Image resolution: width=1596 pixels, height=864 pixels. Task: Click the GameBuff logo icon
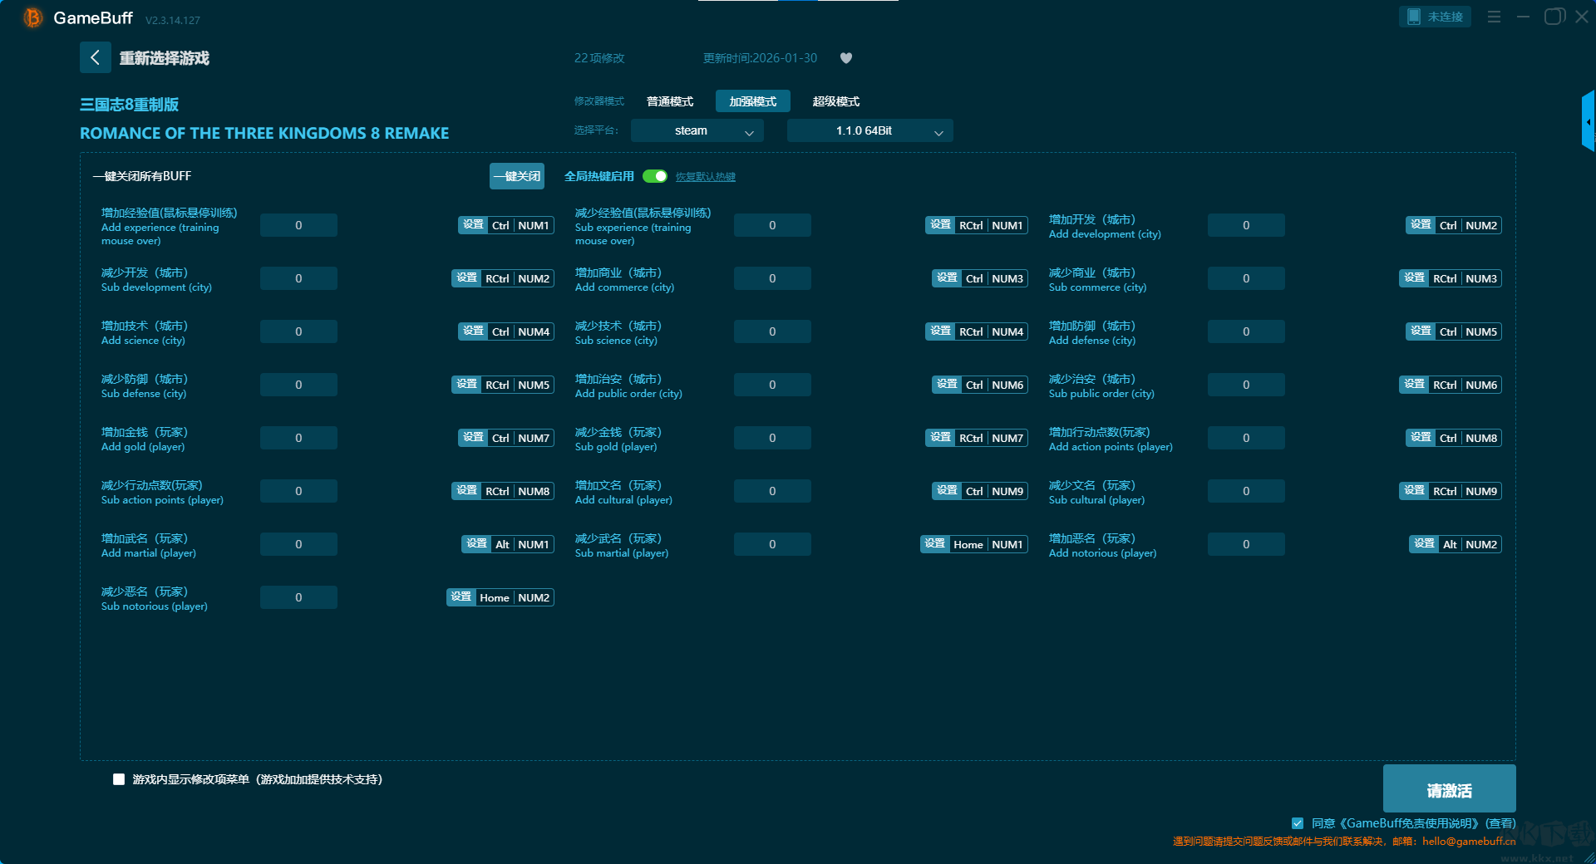[33, 17]
